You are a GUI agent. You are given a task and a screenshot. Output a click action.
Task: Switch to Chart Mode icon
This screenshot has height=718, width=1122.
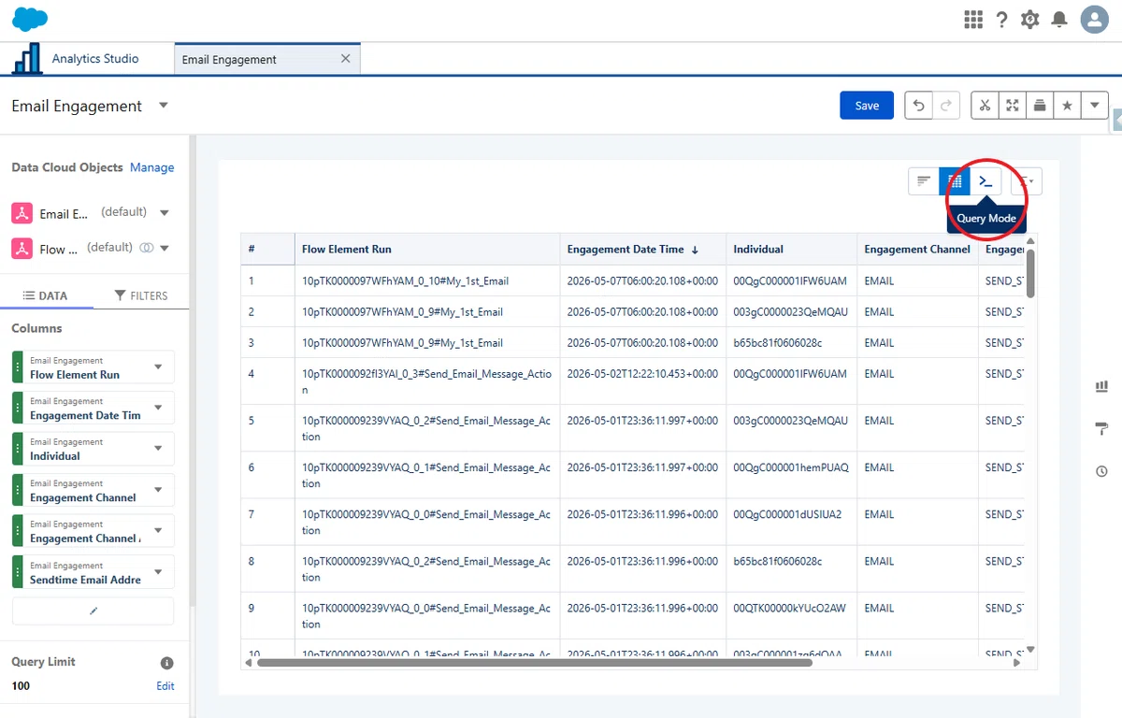click(924, 180)
